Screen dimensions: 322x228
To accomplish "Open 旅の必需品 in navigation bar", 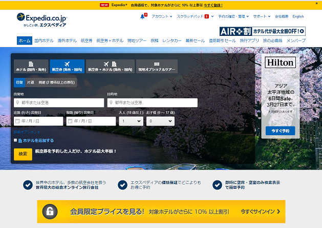I will pos(272,40).
